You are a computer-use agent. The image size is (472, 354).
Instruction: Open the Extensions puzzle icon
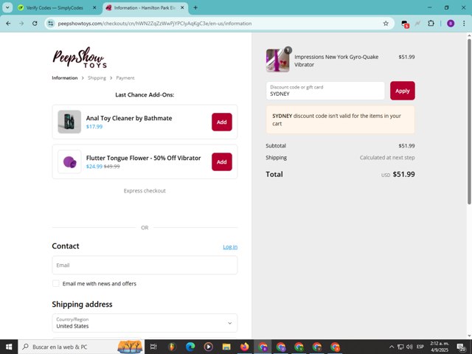click(x=431, y=24)
